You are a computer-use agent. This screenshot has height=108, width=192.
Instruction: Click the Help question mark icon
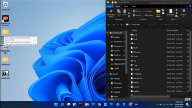pyautogui.click(x=190, y=6)
